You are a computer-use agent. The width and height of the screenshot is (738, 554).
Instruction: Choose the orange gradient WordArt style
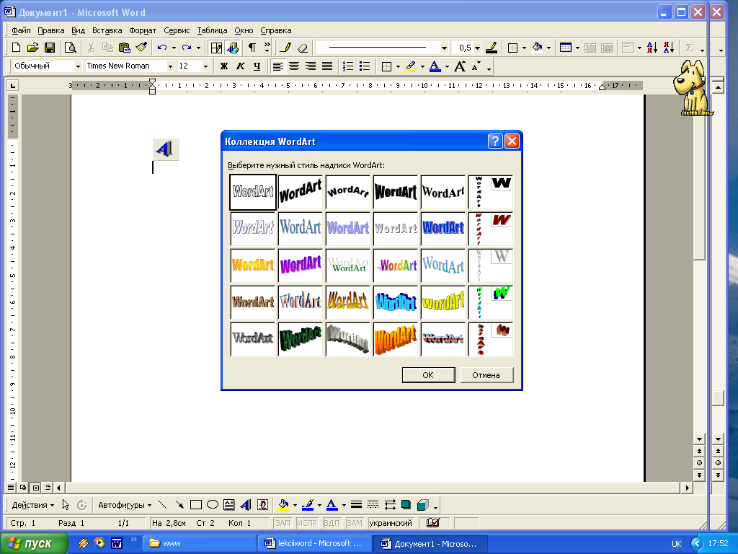tap(396, 339)
